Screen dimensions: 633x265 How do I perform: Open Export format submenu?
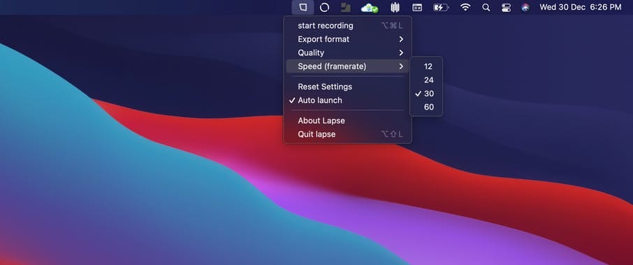[x=347, y=40]
